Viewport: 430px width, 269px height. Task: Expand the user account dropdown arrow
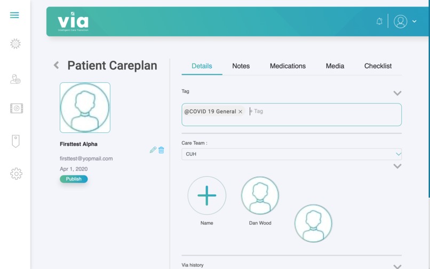coord(415,21)
